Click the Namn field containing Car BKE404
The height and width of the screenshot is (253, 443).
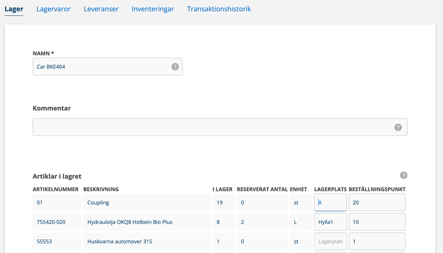click(102, 67)
